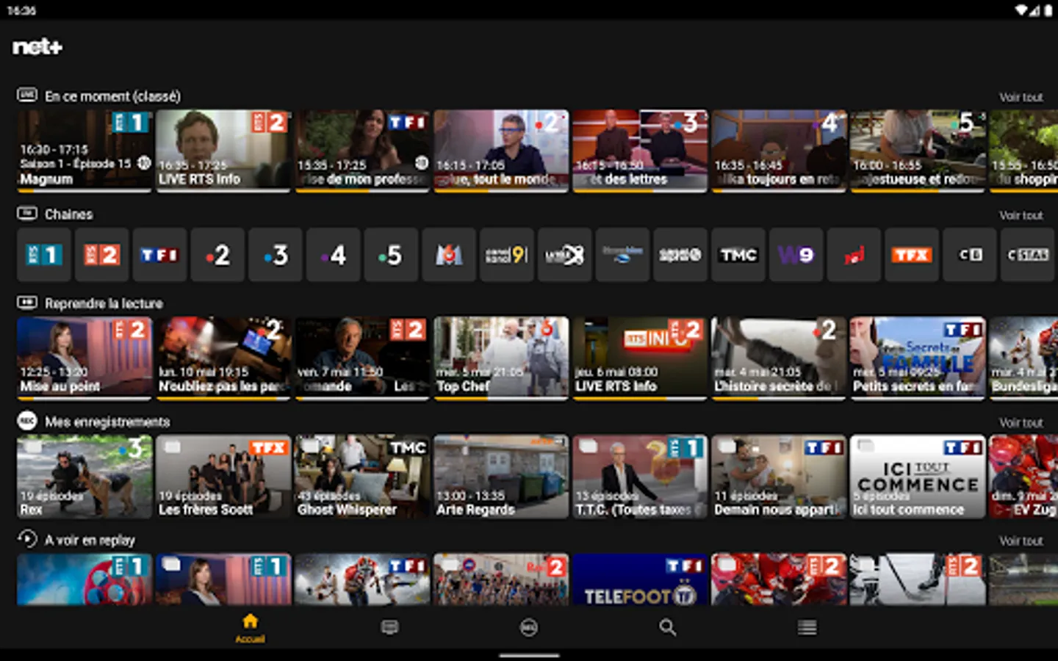Viewport: 1058px width, 661px height.
Task: Open 'Reprendre la lecture' section heading
Action: point(104,303)
